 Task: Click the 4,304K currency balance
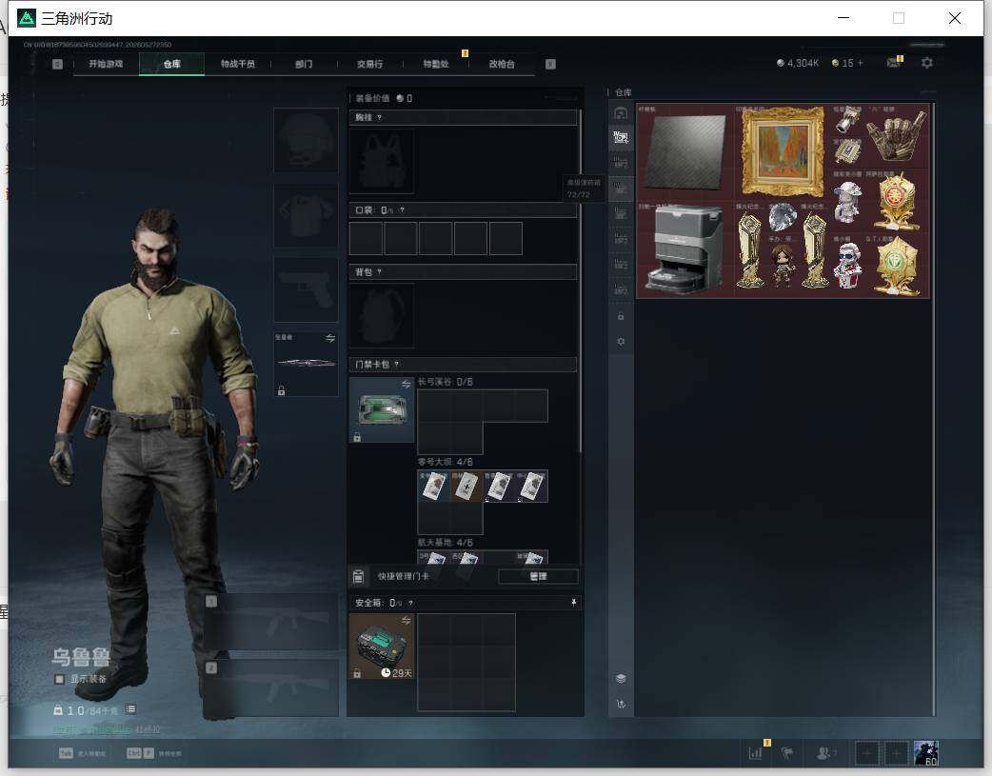click(x=797, y=63)
